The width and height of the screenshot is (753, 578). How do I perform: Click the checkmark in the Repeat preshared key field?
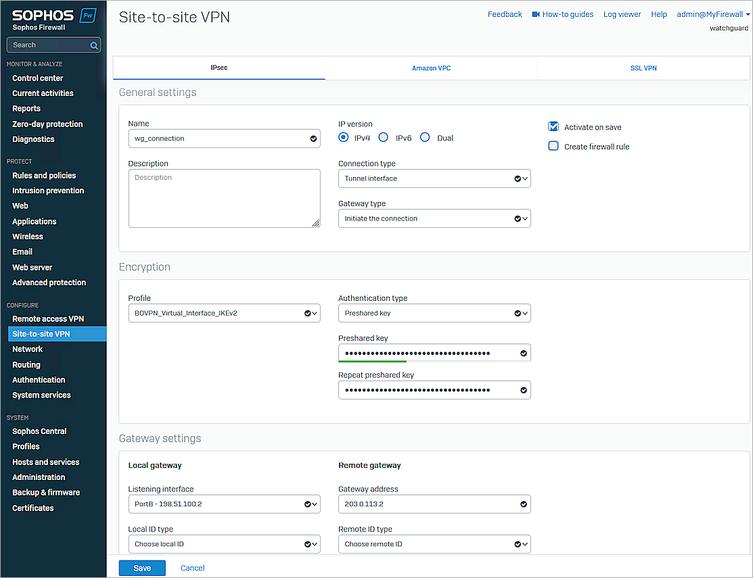[522, 389]
